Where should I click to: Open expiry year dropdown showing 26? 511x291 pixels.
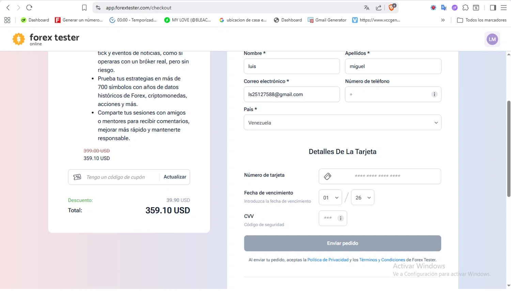(x=362, y=198)
